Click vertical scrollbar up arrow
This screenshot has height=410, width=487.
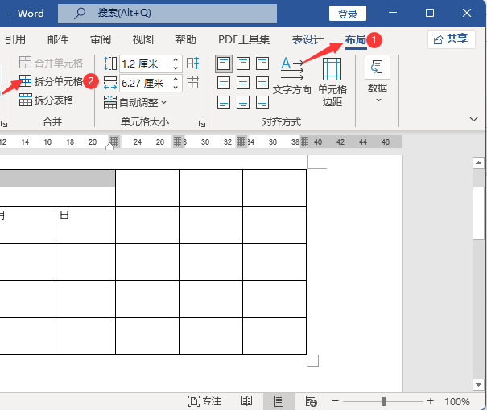(478, 162)
